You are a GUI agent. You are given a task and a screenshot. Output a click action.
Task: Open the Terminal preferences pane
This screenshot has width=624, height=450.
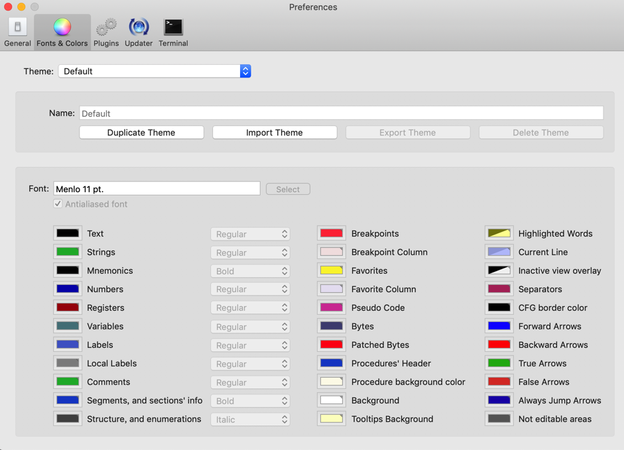tap(173, 32)
